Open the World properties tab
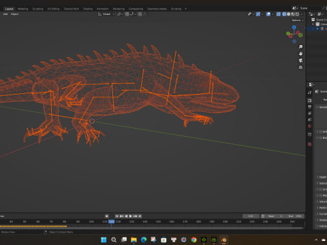The height and width of the screenshot is (245, 327). tap(310, 126)
